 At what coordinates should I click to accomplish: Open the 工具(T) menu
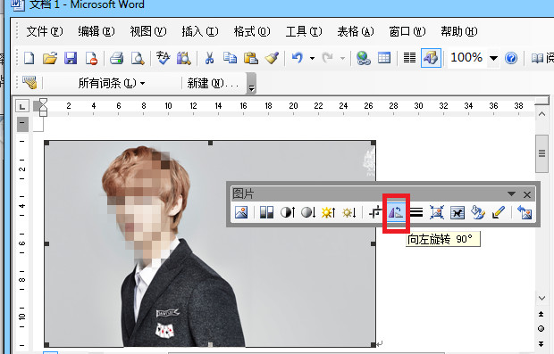(304, 31)
